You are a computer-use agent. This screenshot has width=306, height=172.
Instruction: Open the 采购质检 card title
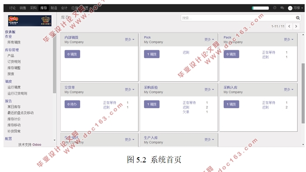pos(151,88)
